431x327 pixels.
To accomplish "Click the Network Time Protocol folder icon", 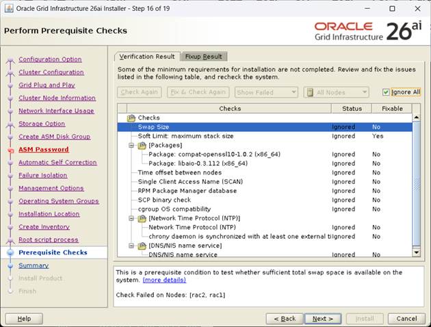I will click(x=142, y=218).
